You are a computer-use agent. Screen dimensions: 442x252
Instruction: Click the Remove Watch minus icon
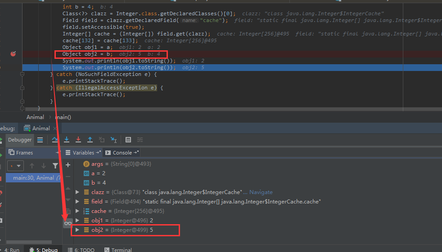[x=68, y=177]
